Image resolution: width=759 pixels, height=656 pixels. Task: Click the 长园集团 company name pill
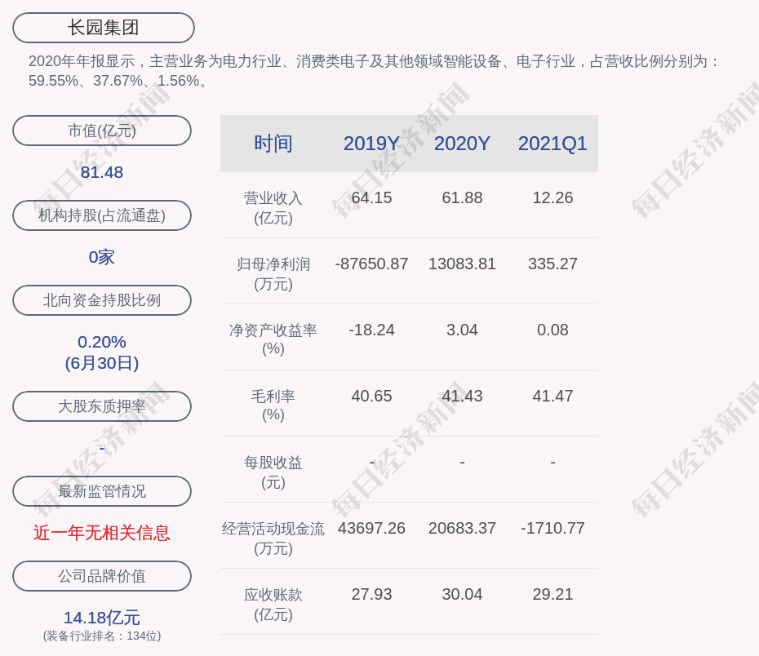(x=103, y=28)
